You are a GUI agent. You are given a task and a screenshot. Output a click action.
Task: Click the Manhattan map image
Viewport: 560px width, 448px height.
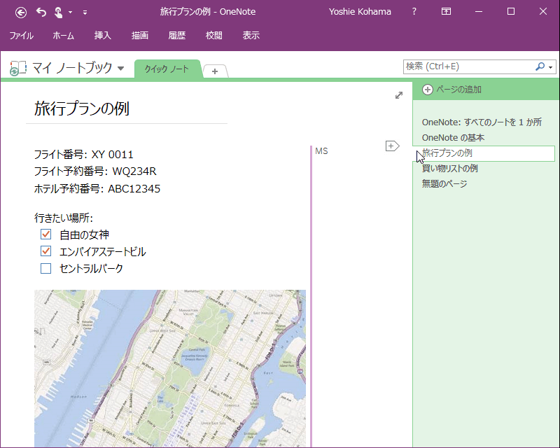pos(170,368)
